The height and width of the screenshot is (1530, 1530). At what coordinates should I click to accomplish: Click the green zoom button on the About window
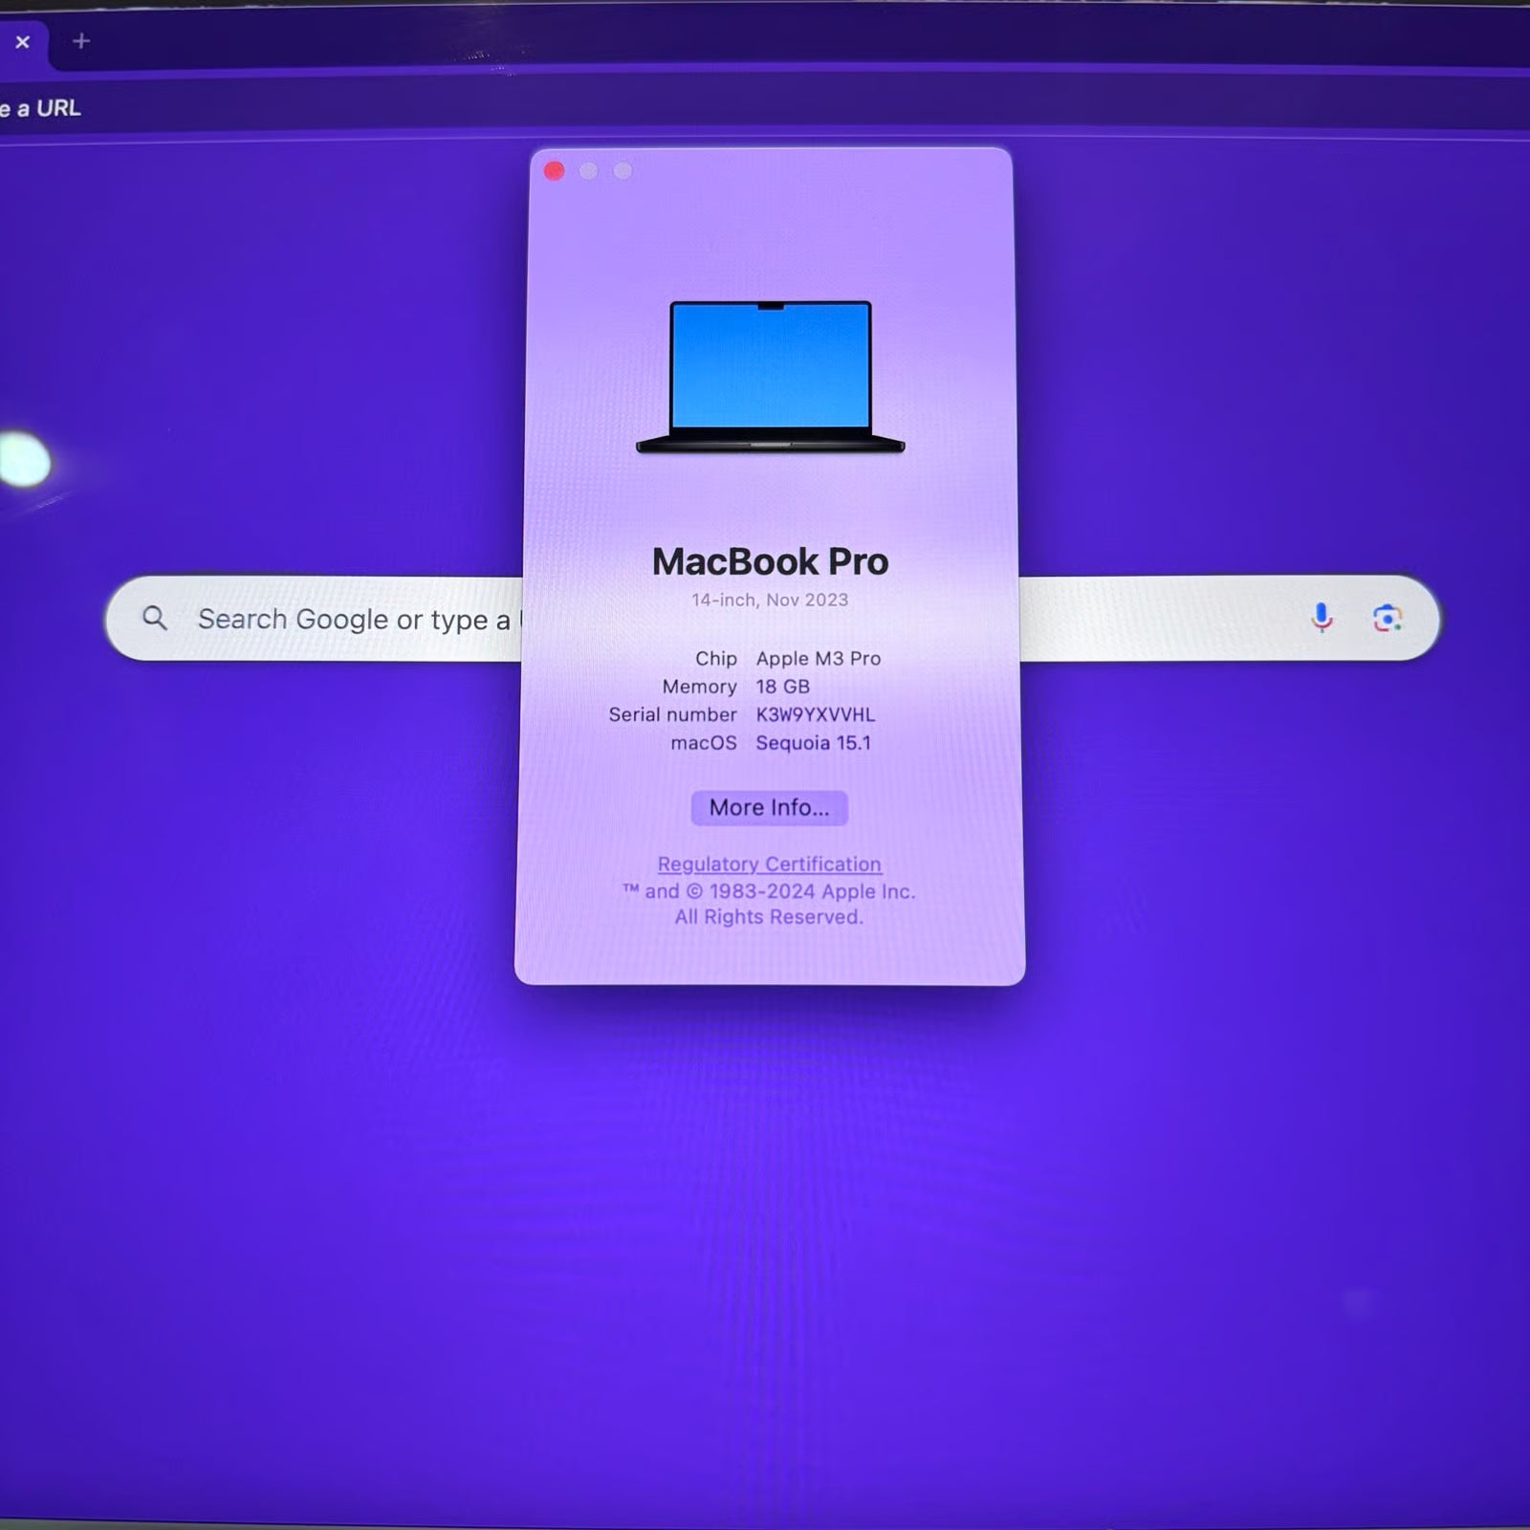[x=622, y=170]
